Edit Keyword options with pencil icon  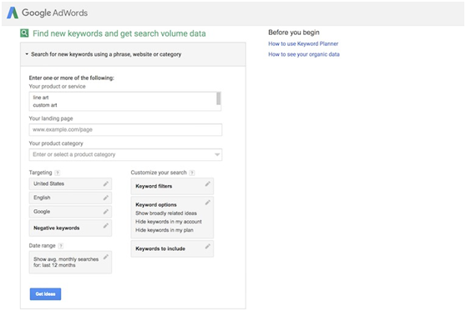(207, 203)
